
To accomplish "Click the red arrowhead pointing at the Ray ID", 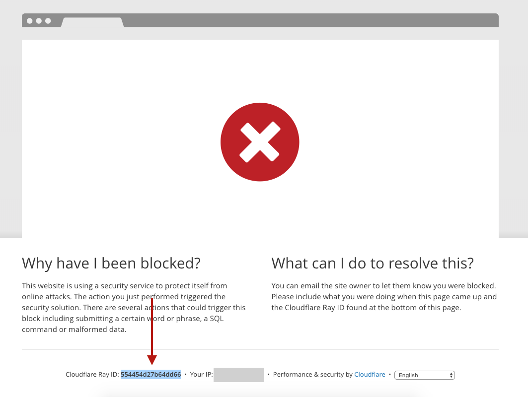I will click(152, 360).
